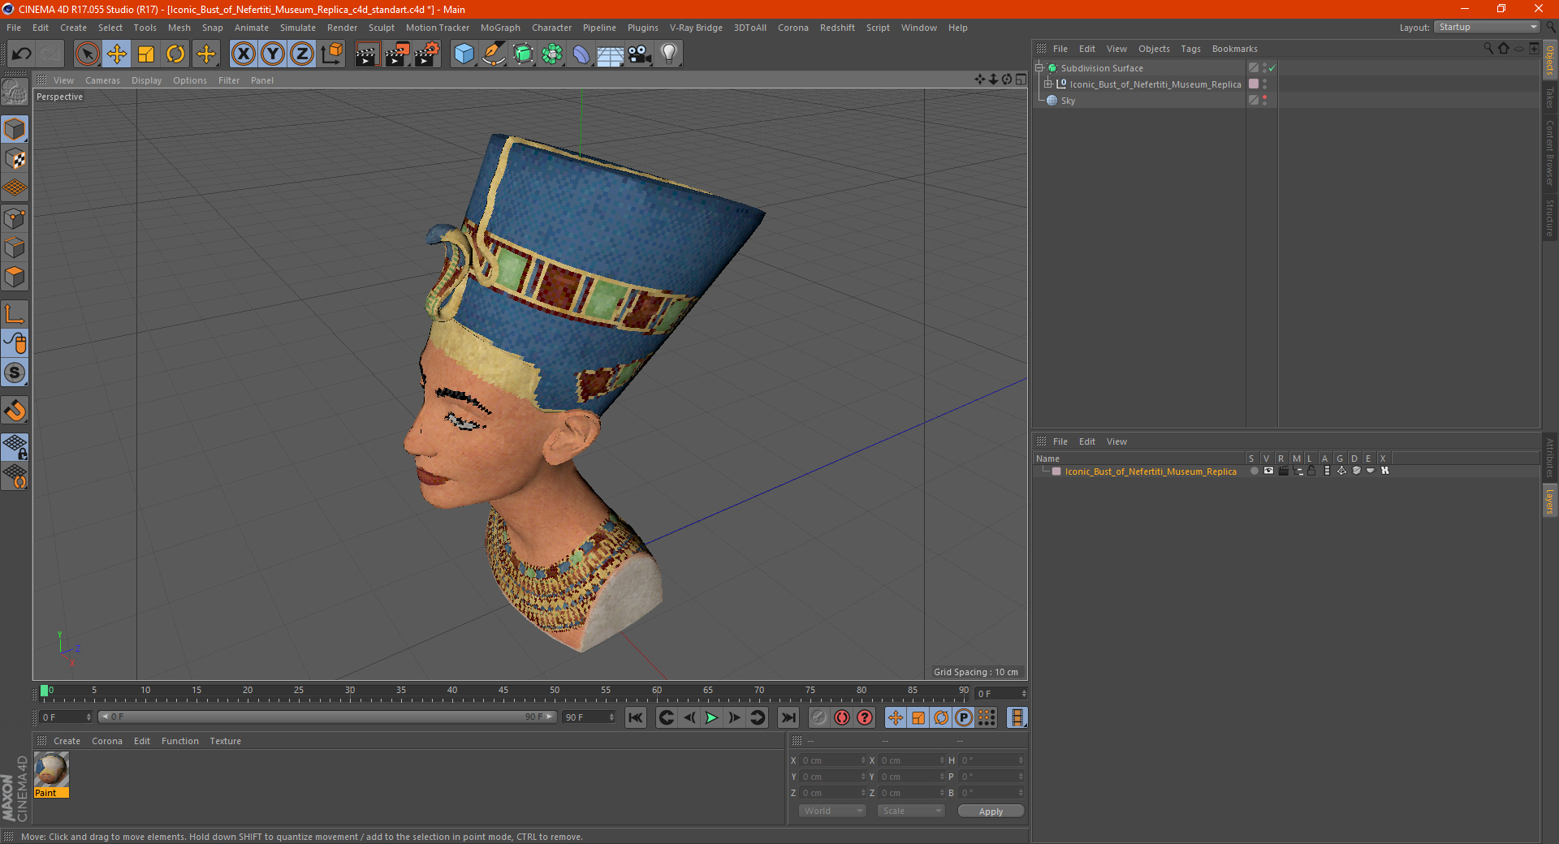Click the X position stepper arrows
Viewport: 1559px width, 844px height.
(863, 760)
